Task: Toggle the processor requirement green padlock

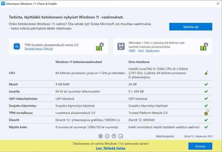Action: point(204,47)
